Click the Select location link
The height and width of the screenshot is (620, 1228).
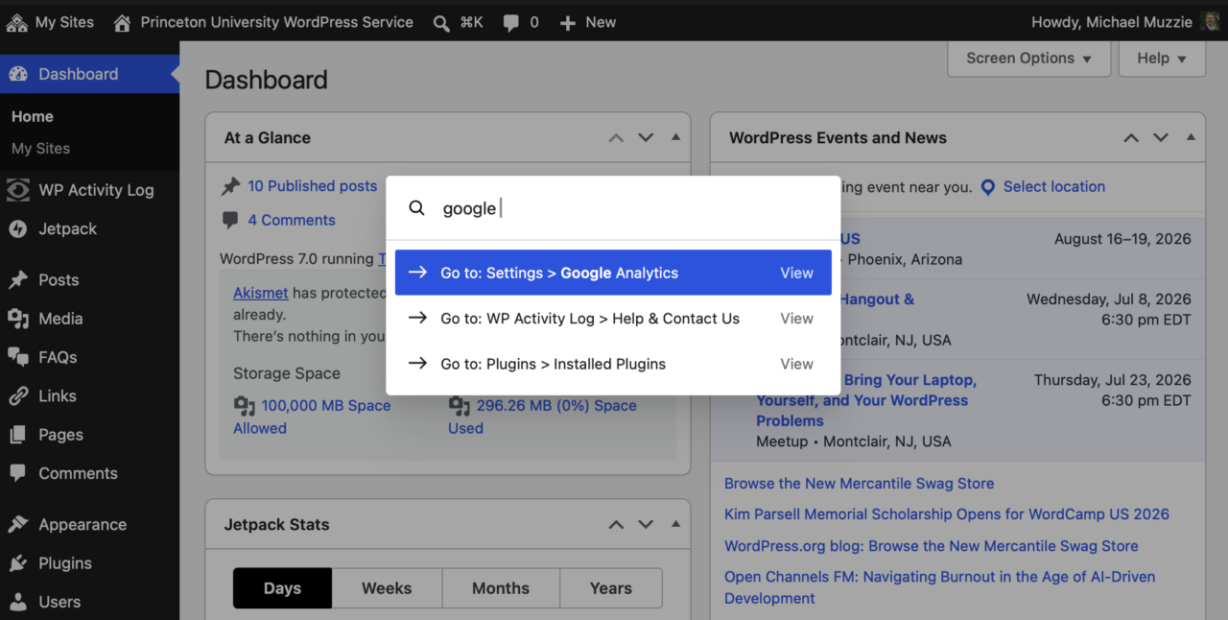1054,187
